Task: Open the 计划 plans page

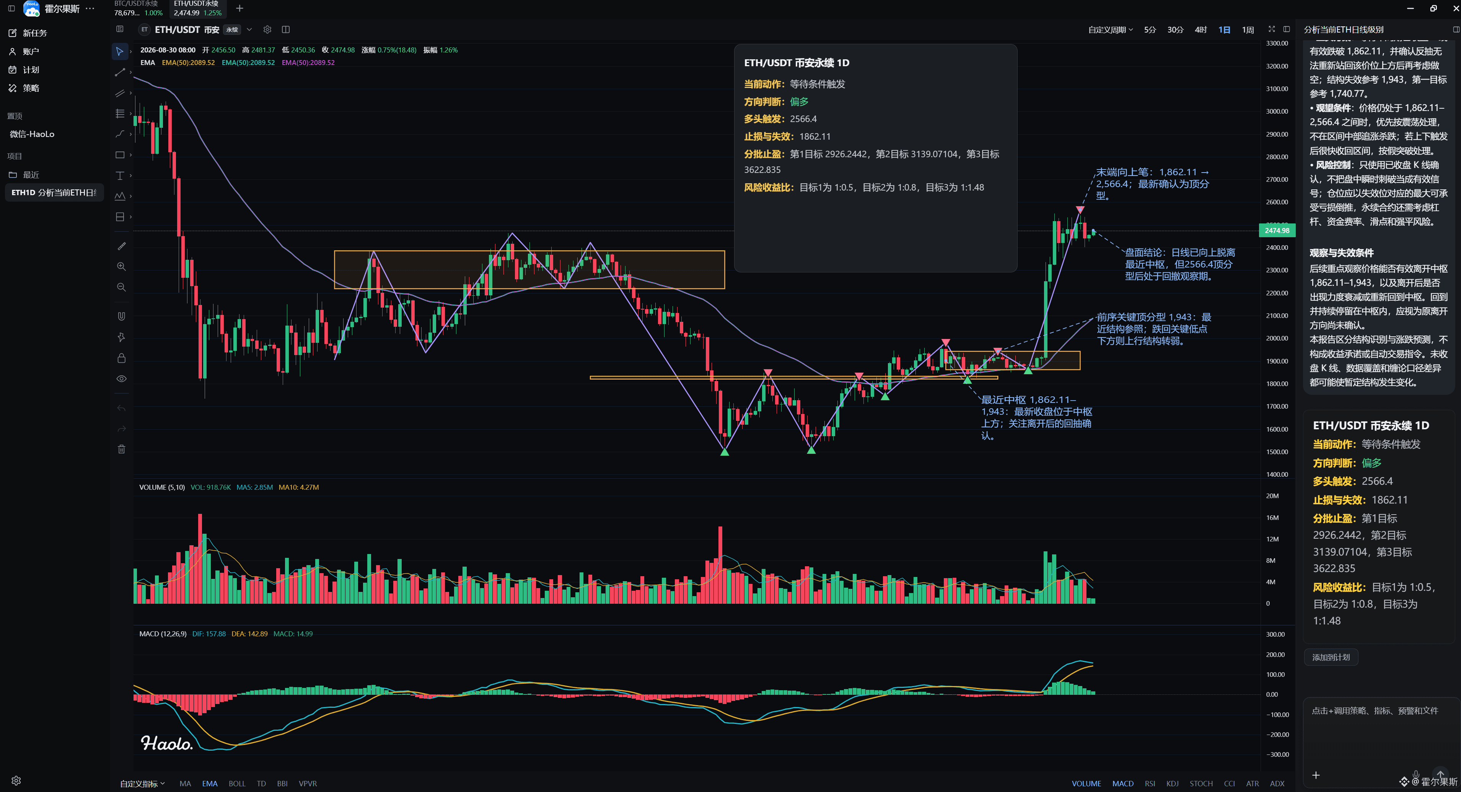Action: click(x=24, y=70)
